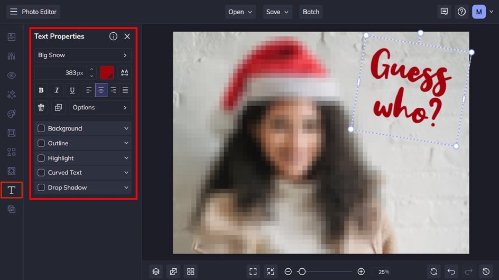Open the edit history icon

tap(486, 272)
